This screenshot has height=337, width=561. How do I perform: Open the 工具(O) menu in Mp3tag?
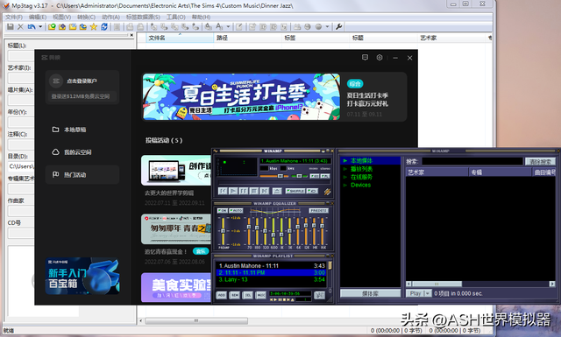tap(176, 17)
